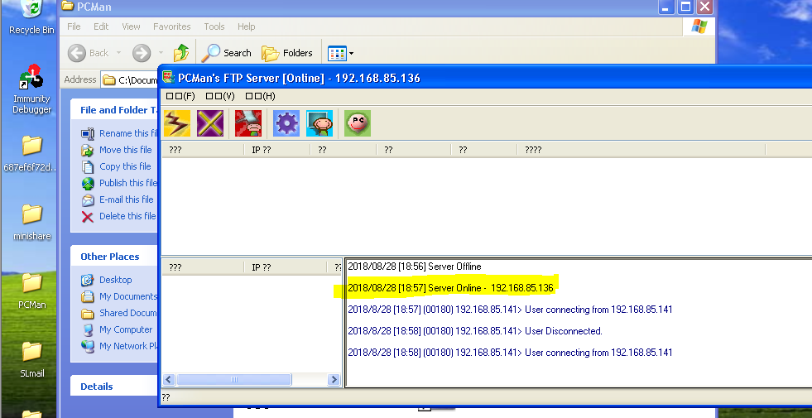Click the File and Folder Tasks header
This screenshot has width=812, height=418.
(x=114, y=110)
